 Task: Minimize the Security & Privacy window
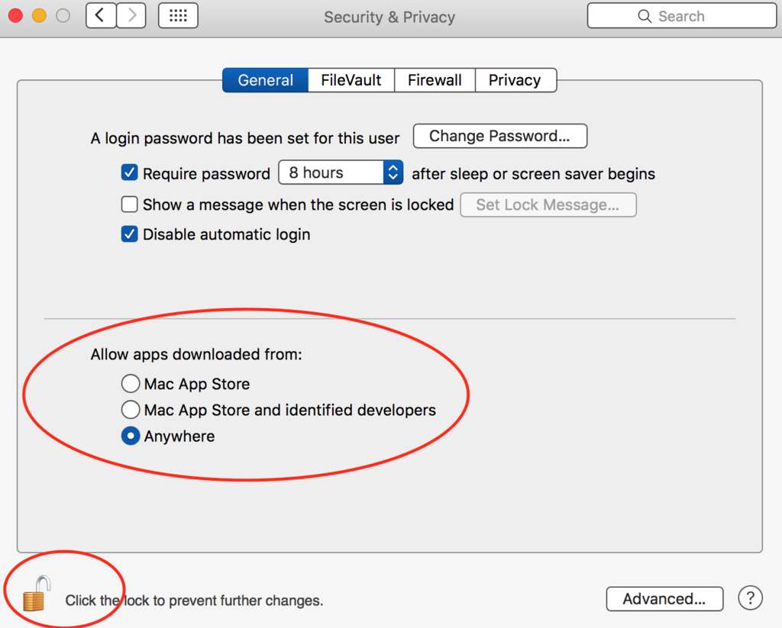(39, 15)
